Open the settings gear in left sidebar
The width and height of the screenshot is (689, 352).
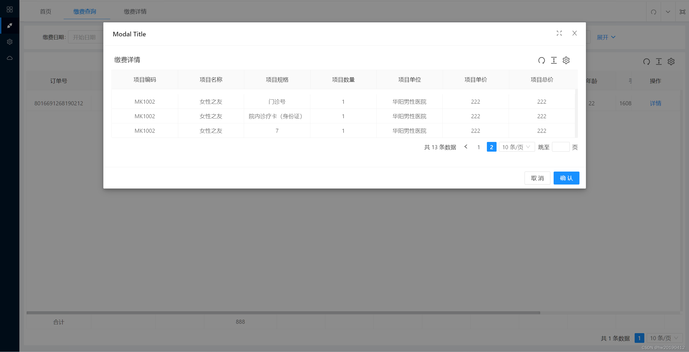10,42
